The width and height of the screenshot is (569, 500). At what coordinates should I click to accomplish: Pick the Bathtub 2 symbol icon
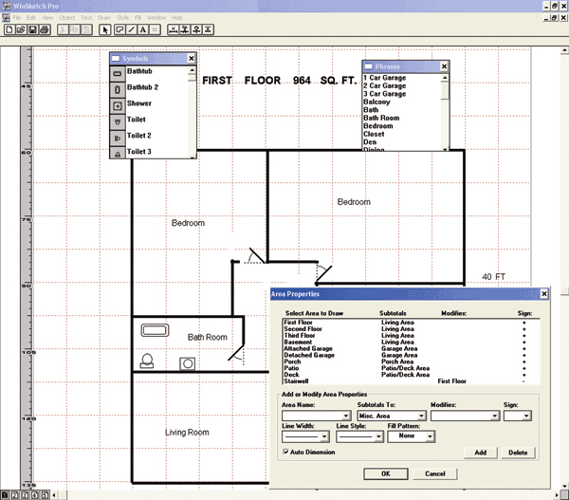tap(118, 90)
